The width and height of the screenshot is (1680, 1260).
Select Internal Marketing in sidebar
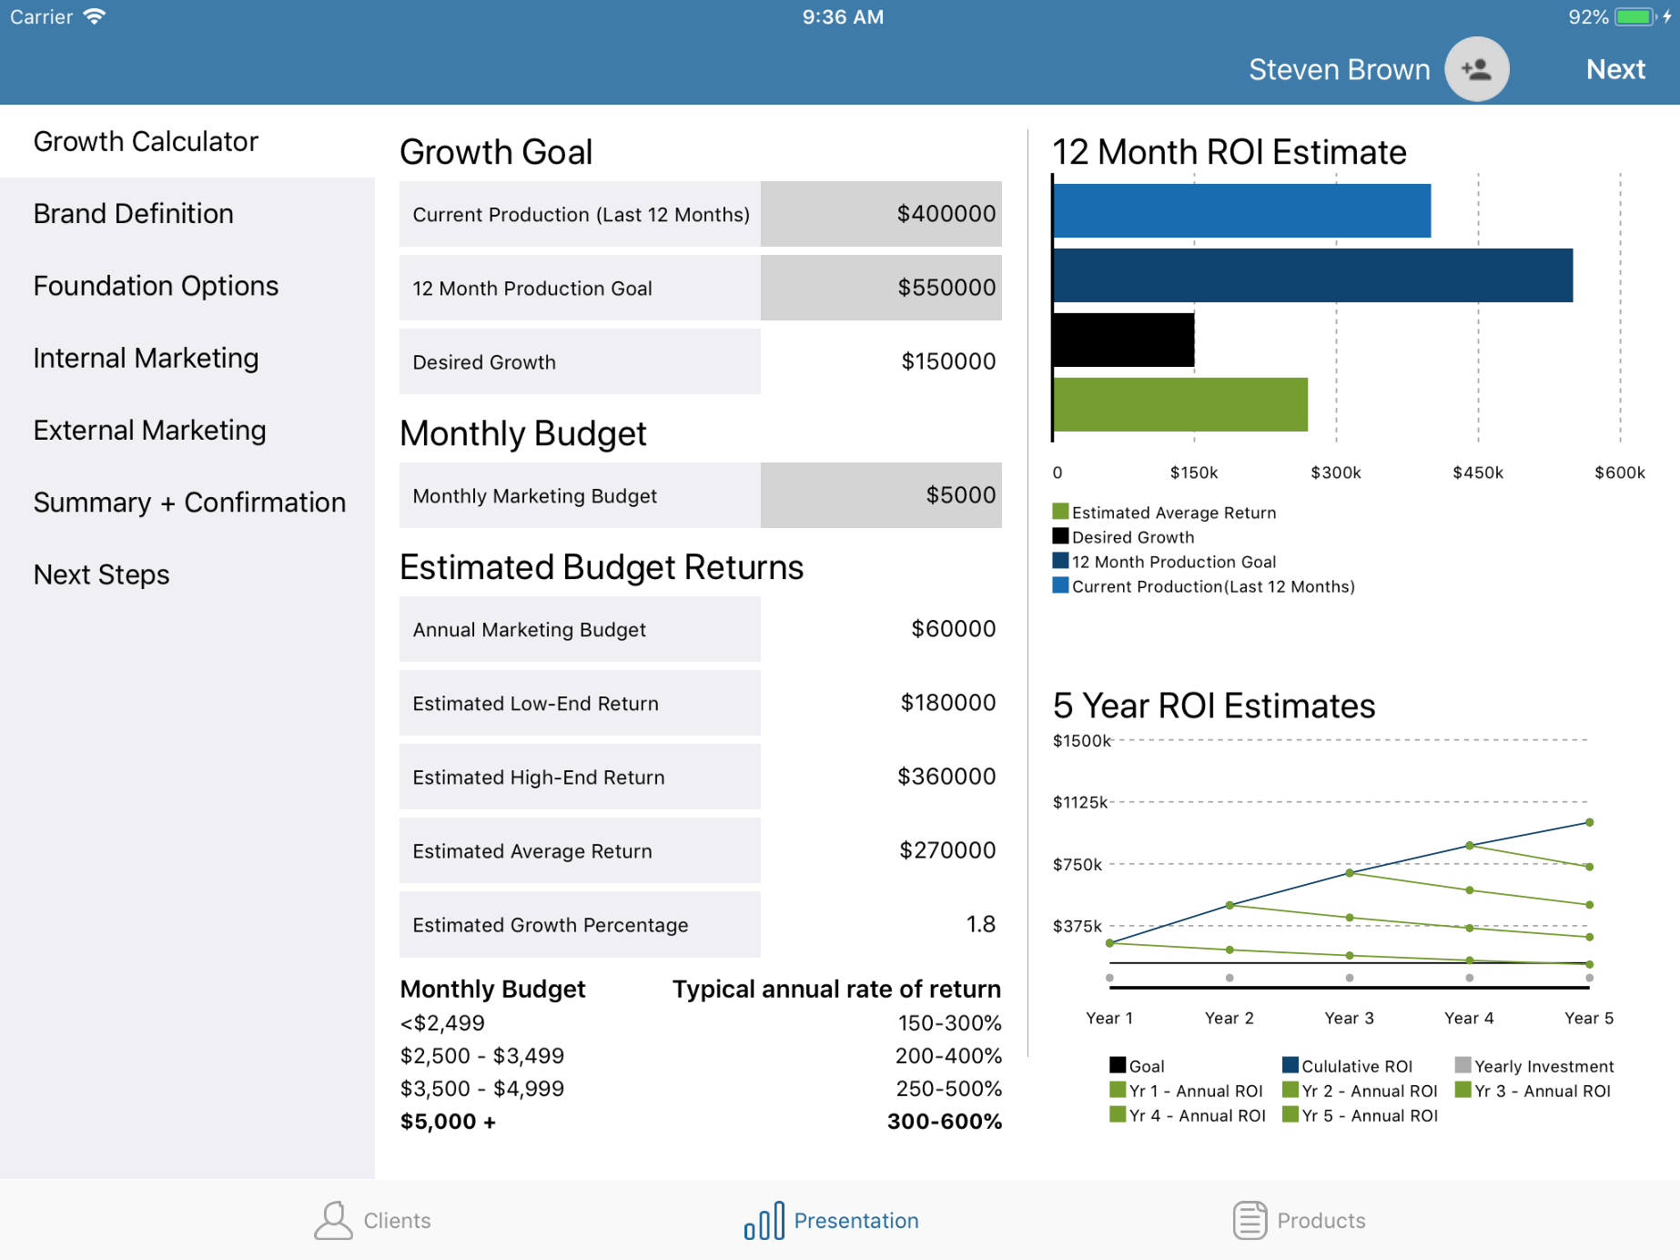(x=146, y=358)
